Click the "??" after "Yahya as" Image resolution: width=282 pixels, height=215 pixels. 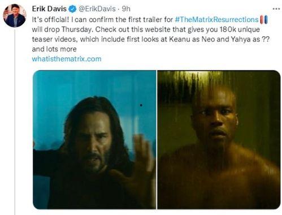[x=266, y=39]
